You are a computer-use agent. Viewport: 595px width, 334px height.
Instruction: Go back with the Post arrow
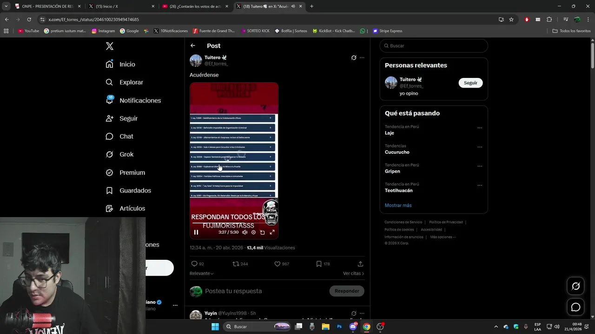193,45
